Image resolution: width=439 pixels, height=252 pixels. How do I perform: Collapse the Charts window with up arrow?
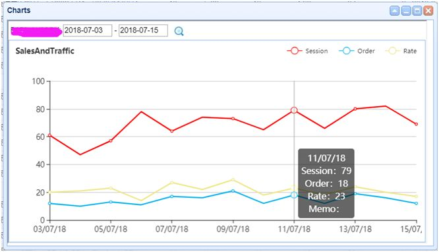(x=394, y=11)
